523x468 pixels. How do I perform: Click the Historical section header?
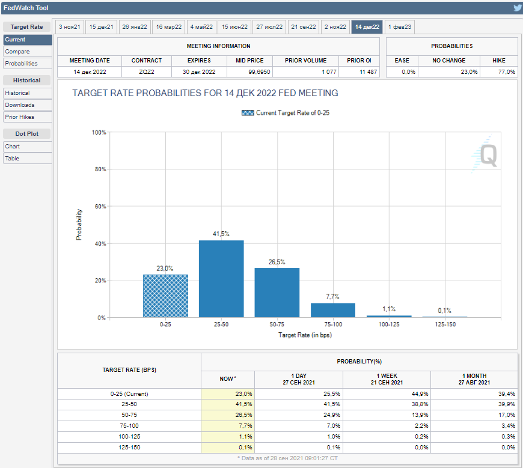tap(26, 81)
